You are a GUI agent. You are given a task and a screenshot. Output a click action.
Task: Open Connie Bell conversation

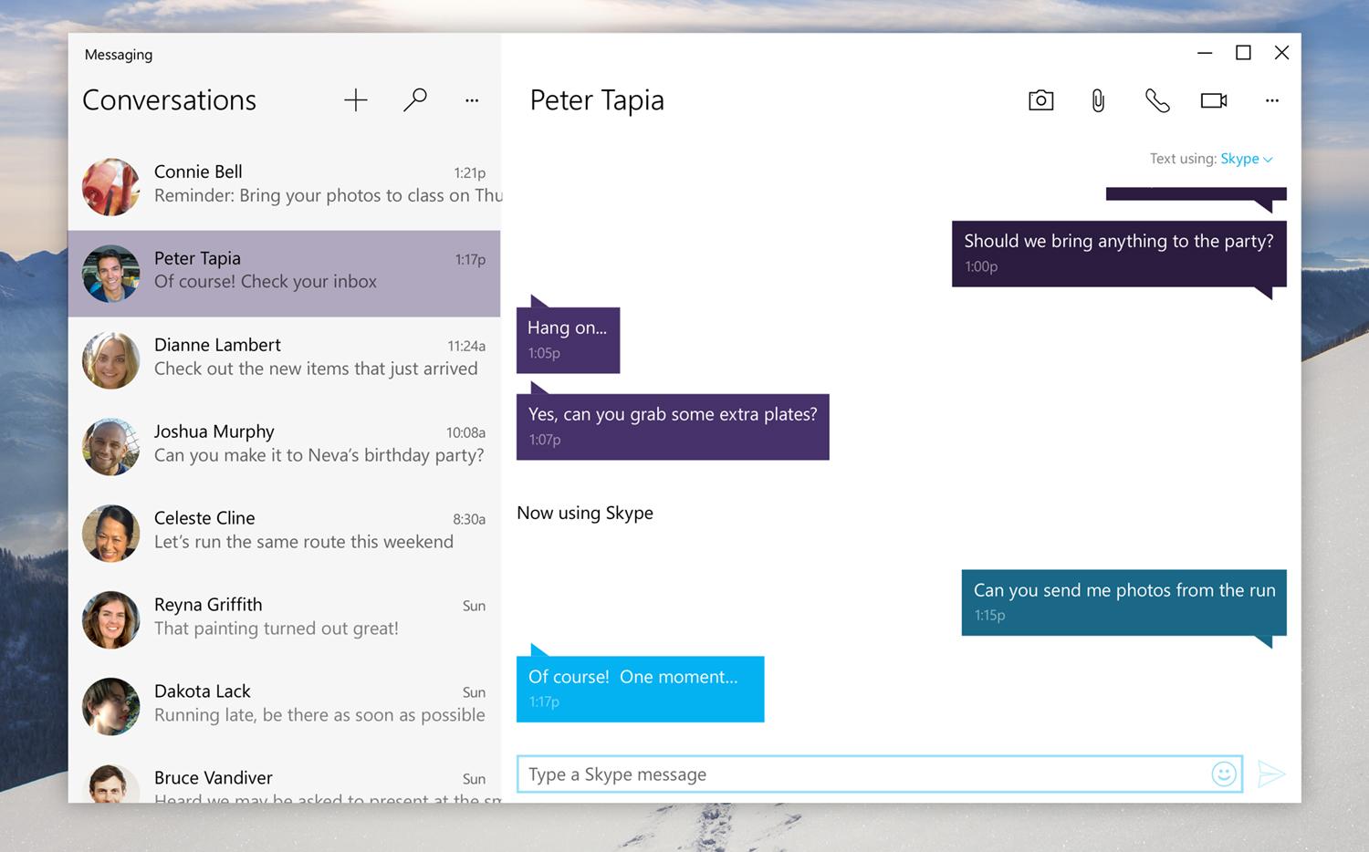pos(284,187)
